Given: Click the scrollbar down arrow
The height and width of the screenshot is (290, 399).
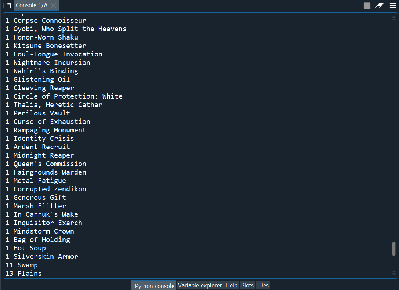Looking at the screenshot, I should point(393,274).
